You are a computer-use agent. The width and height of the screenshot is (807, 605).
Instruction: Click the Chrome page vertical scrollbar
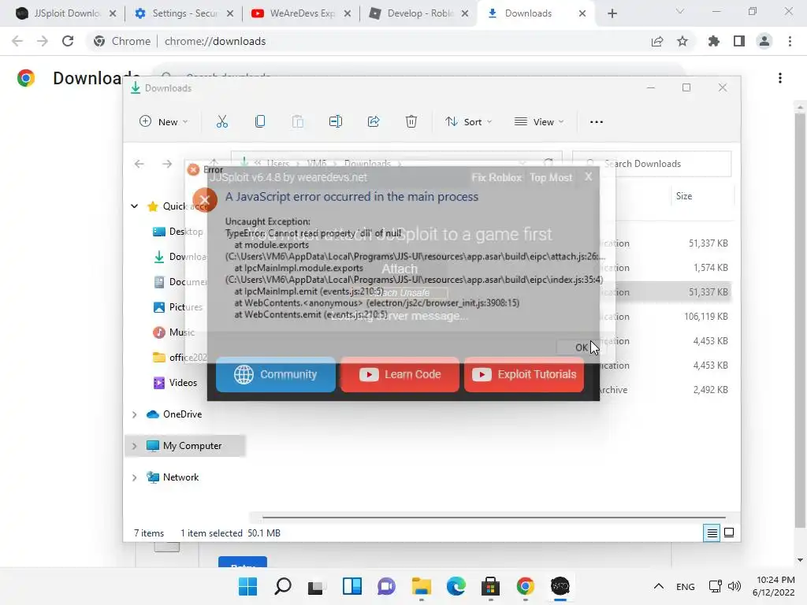[x=800, y=321]
